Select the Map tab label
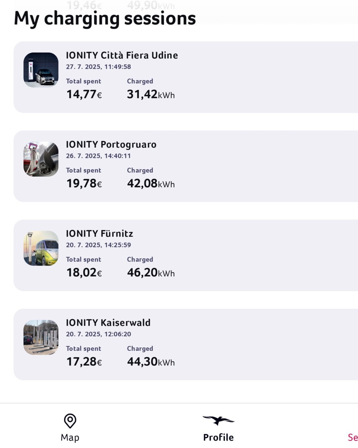Image resolution: width=358 pixels, height=448 pixels. pyautogui.click(x=70, y=437)
